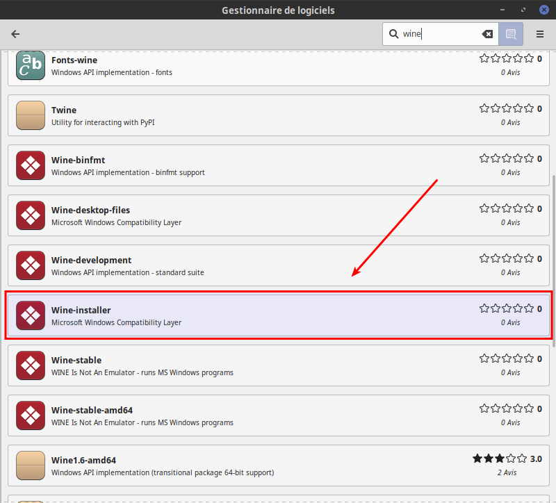Viewport: 556px width, 503px height.
Task: Click Wine-binfmt star rating
Action: coord(507,158)
